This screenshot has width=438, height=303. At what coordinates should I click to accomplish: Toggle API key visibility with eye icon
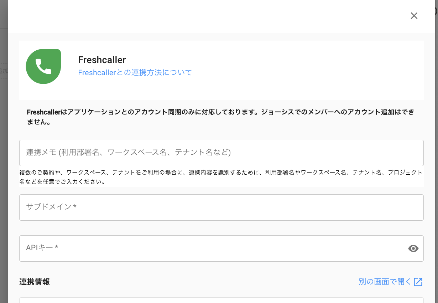[x=413, y=248]
